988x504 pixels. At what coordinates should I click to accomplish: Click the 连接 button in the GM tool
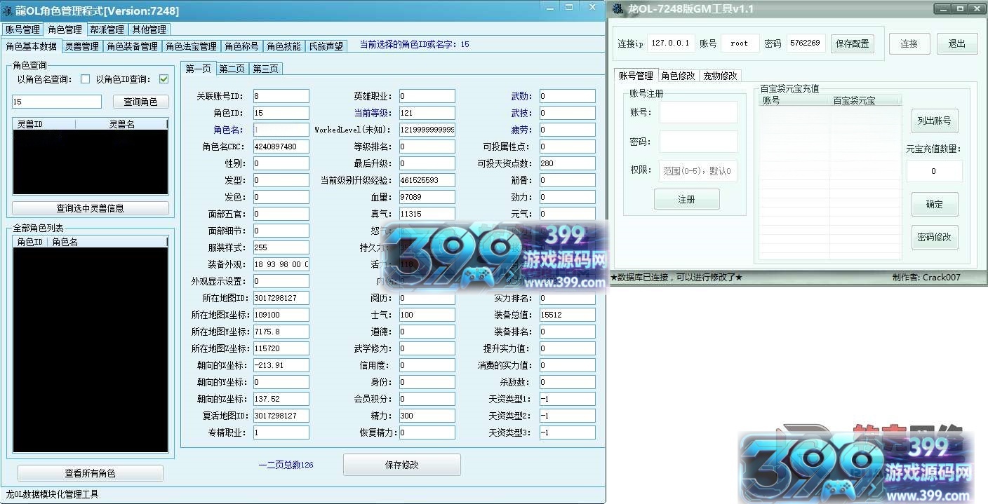coord(909,43)
